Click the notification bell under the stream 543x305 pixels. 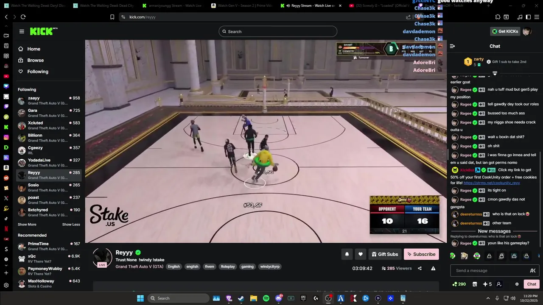(347, 254)
